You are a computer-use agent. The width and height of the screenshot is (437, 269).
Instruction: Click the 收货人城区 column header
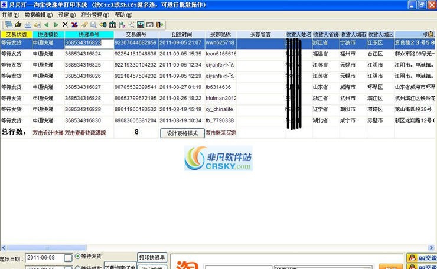380,35
